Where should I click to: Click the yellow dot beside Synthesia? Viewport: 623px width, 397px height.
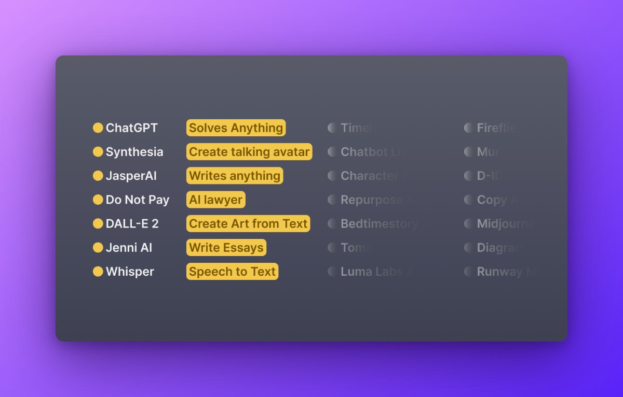(98, 151)
